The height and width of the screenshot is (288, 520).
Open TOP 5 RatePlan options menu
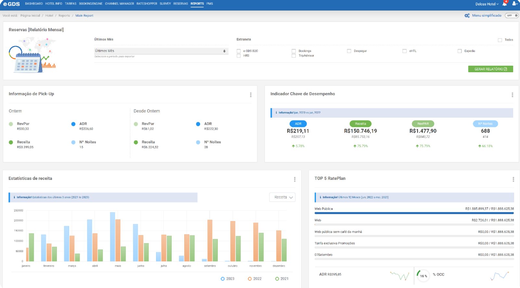(513, 179)
